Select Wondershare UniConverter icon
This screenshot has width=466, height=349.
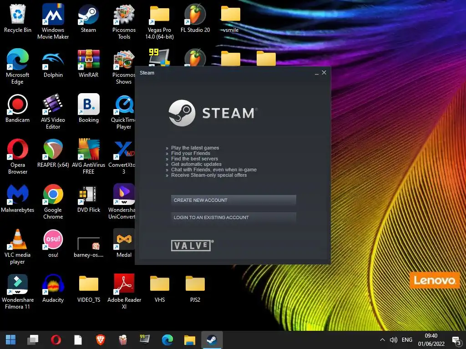122,202
